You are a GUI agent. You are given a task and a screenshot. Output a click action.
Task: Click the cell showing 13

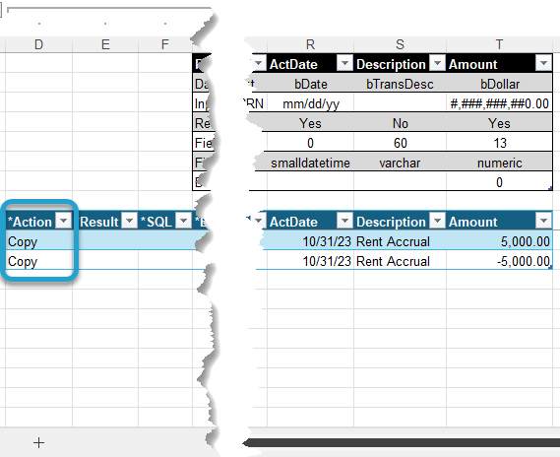coord(499,143)
